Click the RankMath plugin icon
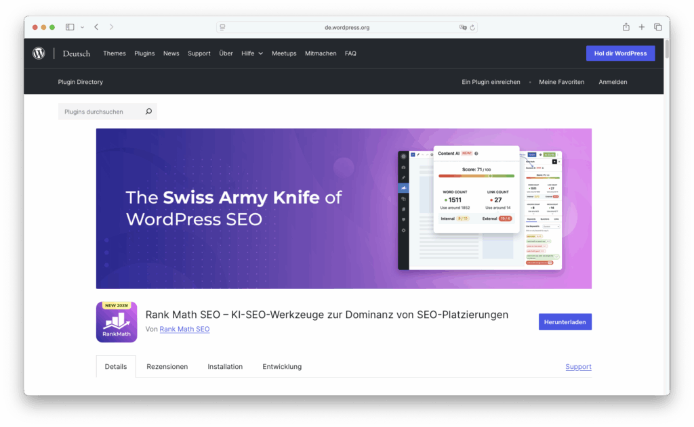Image resolution: width=694 pixels, height=427 pixels. pyautogui.click(x=117, y=322)
